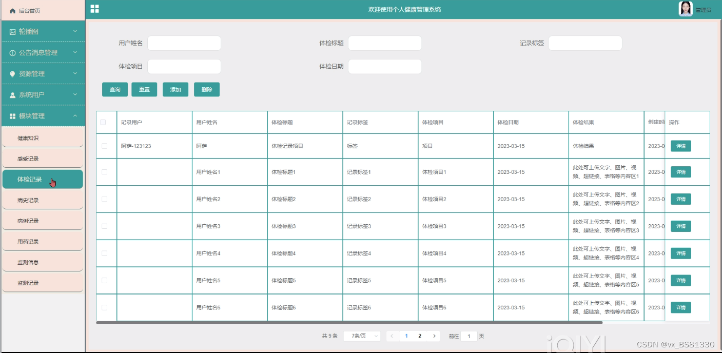Image resolution: width=722 pixels, height=353 pixels.
Task: Focus the 体检日期 search field
Action: click(385, 67)
